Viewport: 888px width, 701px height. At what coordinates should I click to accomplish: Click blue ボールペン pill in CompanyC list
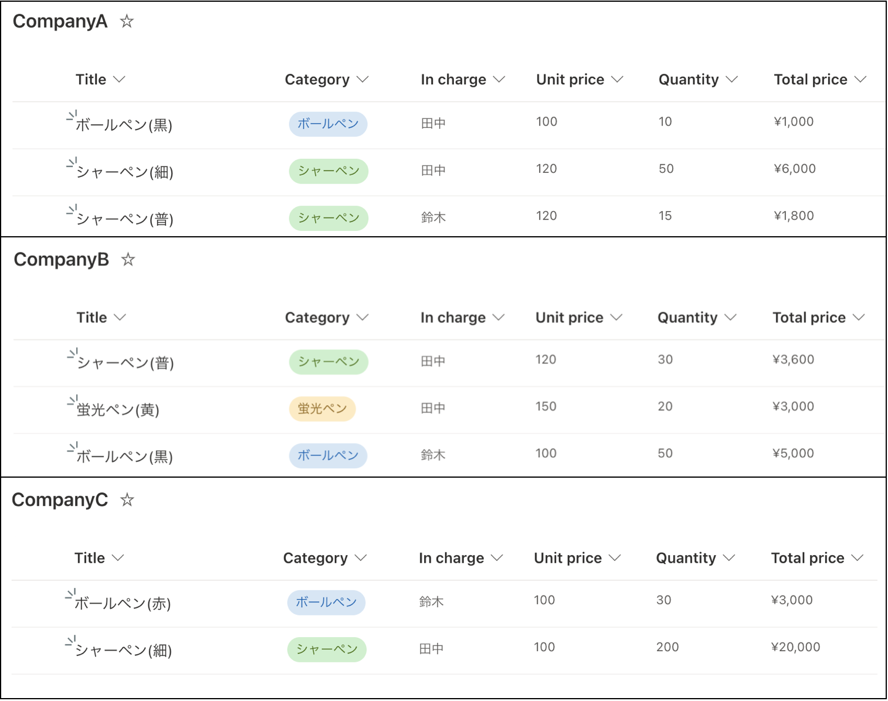pos(326,603)
